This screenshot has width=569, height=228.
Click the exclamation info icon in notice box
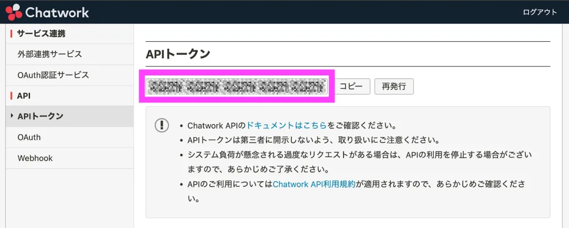coord(162,125)
